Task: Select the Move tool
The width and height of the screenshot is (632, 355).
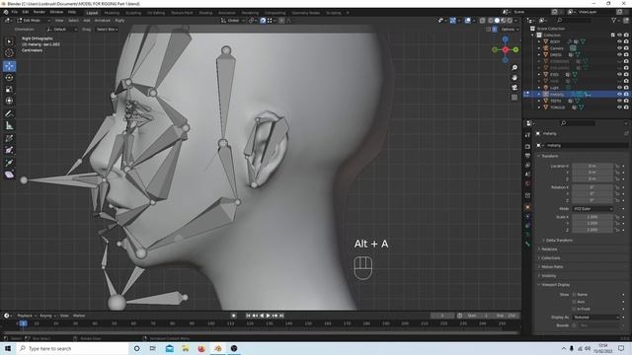Action: click(x=9, y=66)
